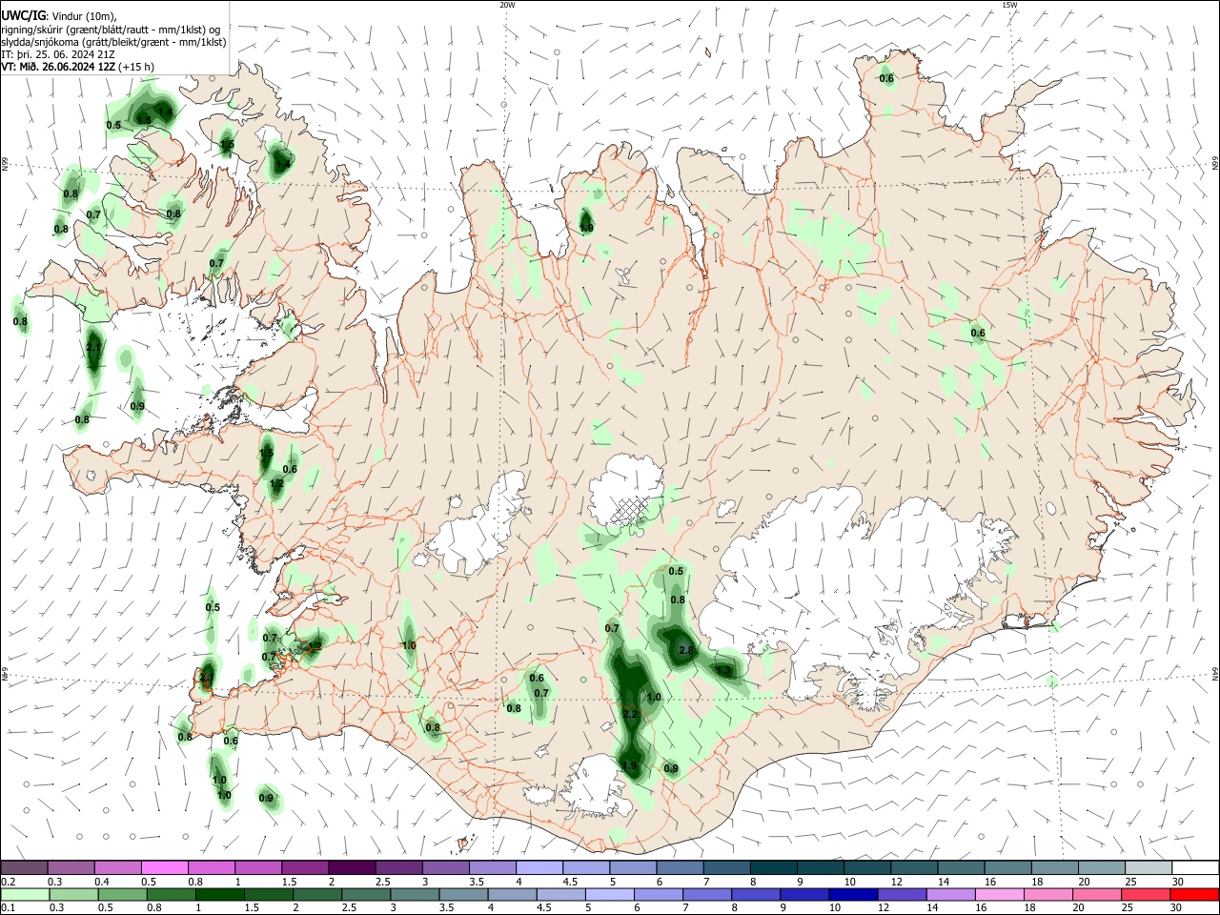Click the '66N' latitude label on right edge
This screenshot has height=915, width=1220.
(x=1215, y=163)
